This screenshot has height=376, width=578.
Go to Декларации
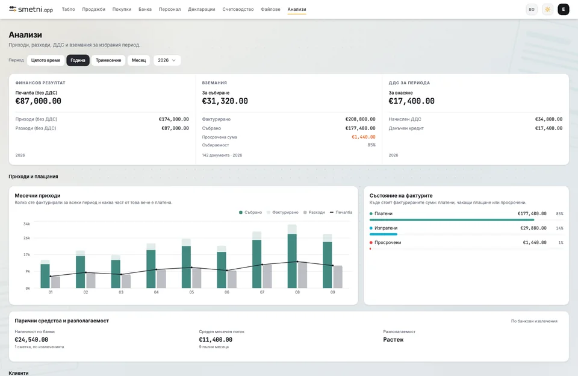tap(201, 9)
